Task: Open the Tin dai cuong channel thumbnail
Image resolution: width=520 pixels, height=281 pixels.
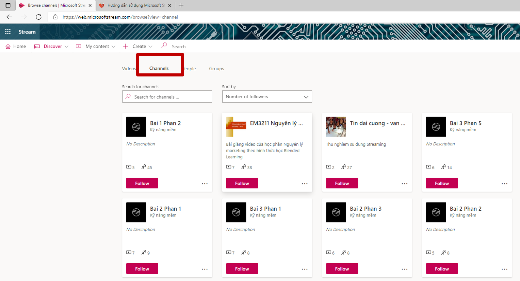Action: [x=336, y=127]
